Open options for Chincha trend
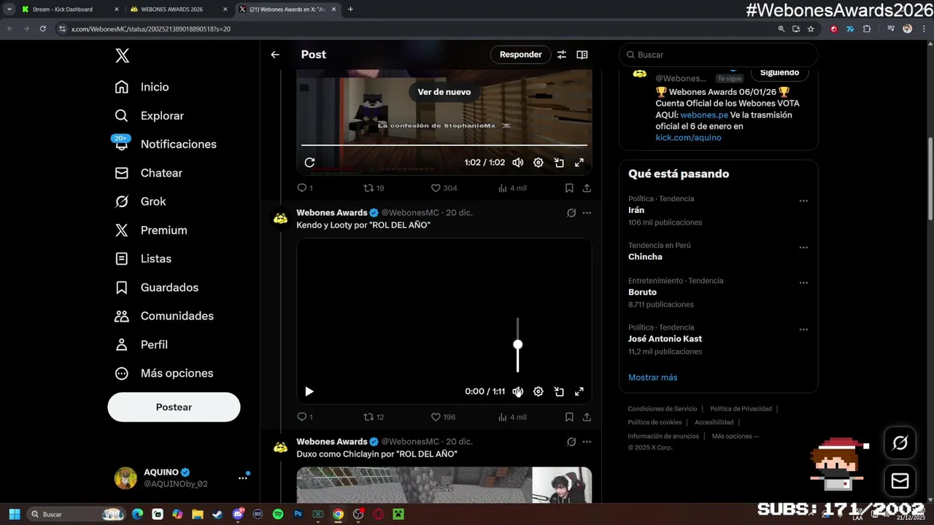Screen dimensions: 934x525 (803, 247)
